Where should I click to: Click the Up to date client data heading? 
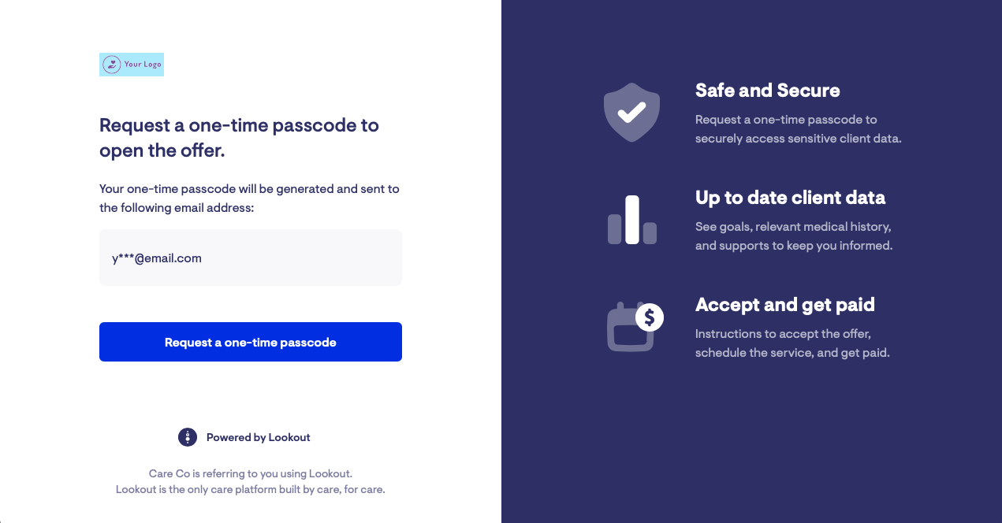coord(790,198)
